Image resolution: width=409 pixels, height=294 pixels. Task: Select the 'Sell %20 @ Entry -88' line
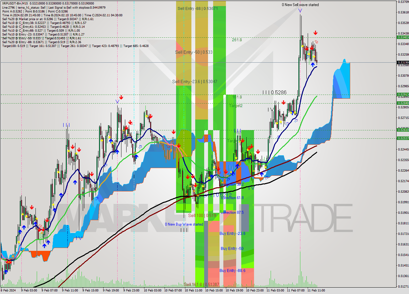42,42
